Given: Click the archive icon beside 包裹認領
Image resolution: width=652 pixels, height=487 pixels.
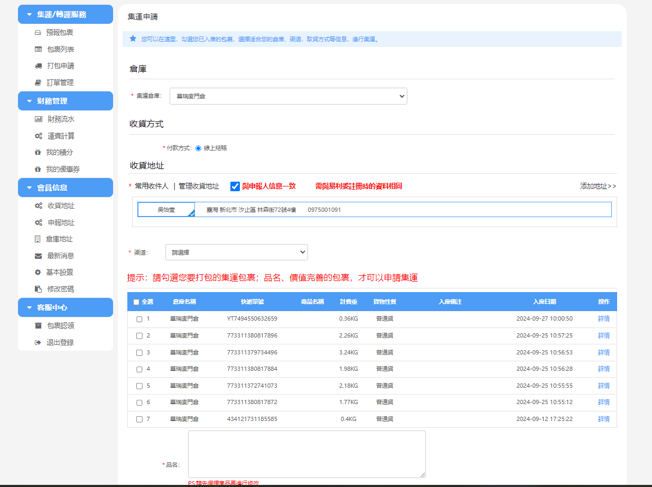Looking at the screenshot, I should tap(38, 326).
